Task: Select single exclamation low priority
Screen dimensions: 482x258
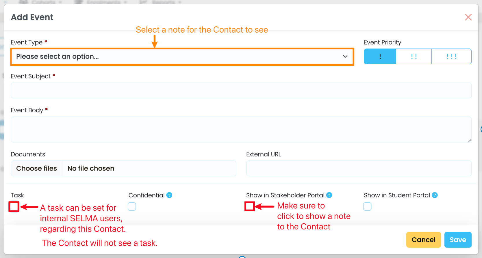Action: click(380, 57)
